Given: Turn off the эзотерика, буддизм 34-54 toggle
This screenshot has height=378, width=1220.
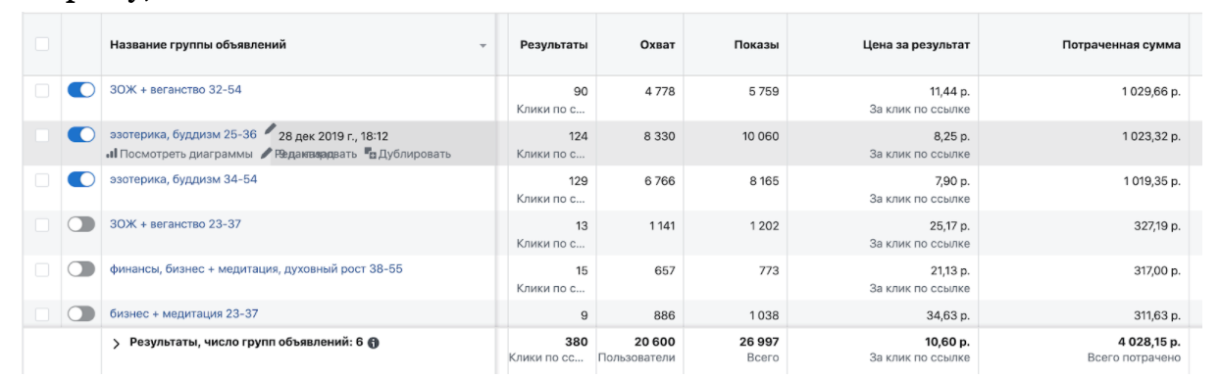Looking at the screenshot, I should coord(81,179).
